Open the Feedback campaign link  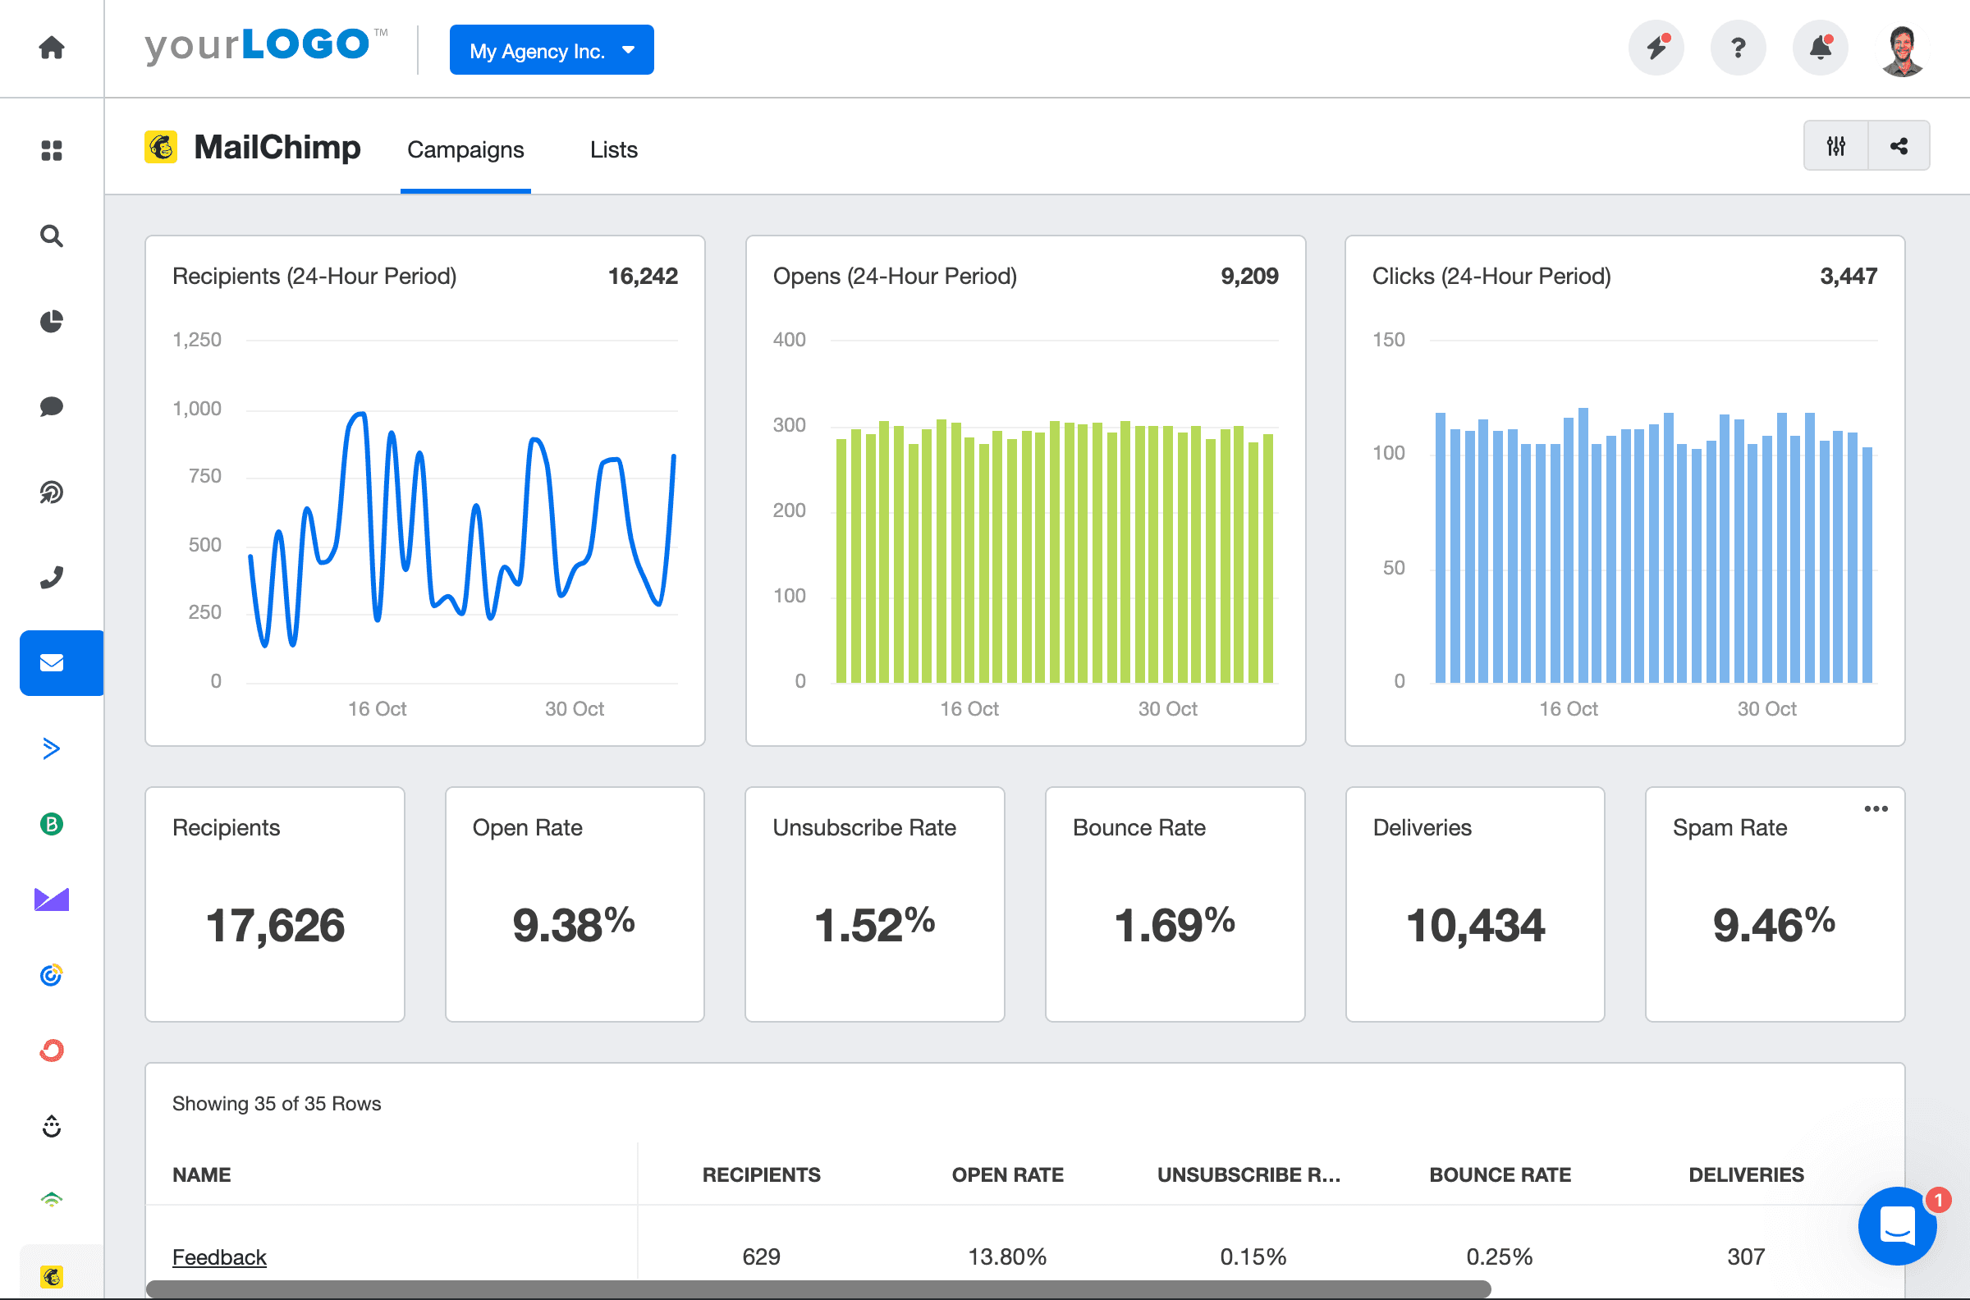pyautogui.click(x=219, y=1256)
